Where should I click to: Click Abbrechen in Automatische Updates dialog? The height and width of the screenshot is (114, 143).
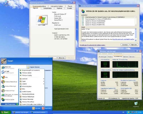pos(134,45)
